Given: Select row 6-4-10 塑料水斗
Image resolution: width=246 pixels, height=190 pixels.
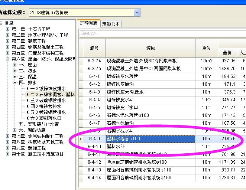Looking at the screenshot, I should (x=162, y=147).
